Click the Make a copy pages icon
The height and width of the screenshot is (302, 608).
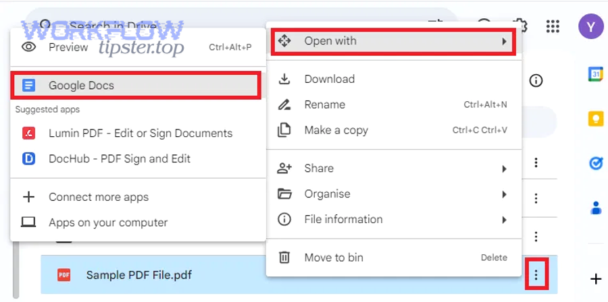pyautogui.click(x=284, y=130)
